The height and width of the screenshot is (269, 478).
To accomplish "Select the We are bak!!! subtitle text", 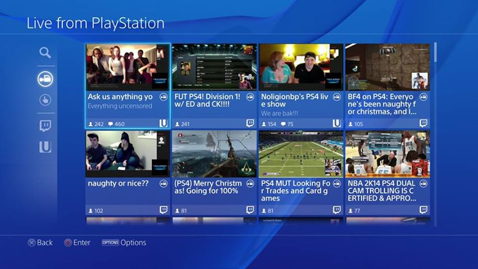I will coord(279,113).
